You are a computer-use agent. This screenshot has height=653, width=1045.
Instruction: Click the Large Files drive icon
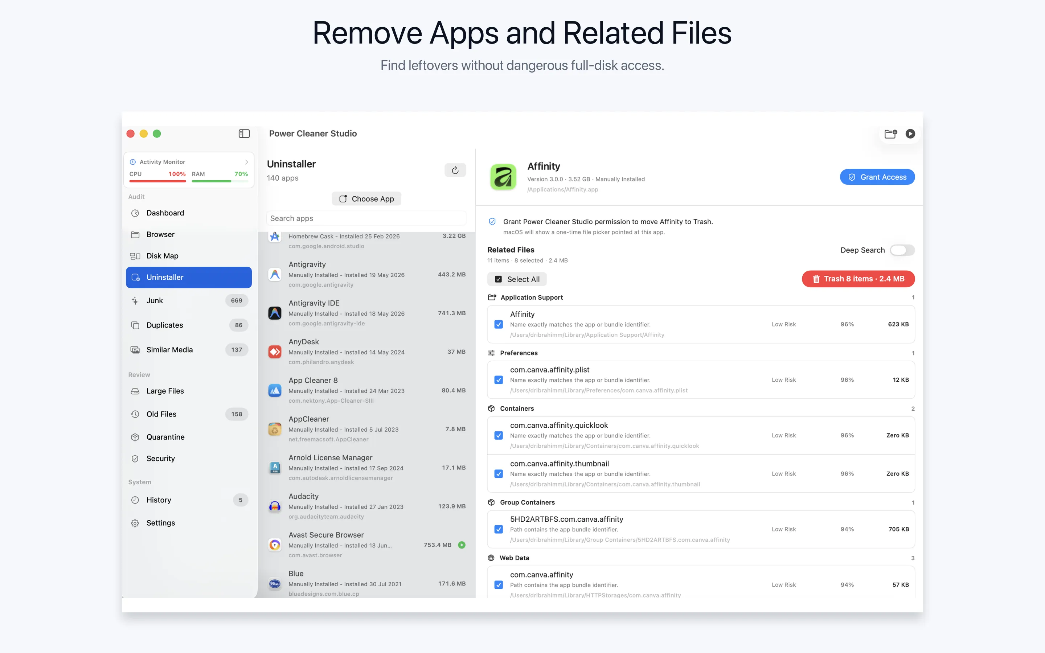coord(135,391)
